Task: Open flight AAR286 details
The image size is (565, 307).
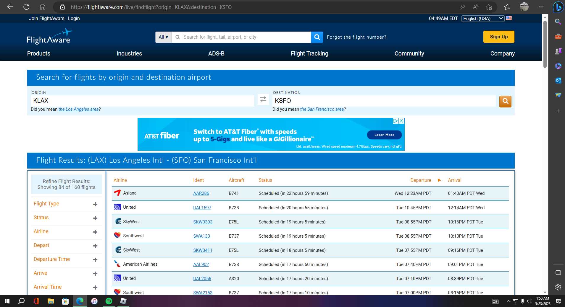Action: (201, 193)
